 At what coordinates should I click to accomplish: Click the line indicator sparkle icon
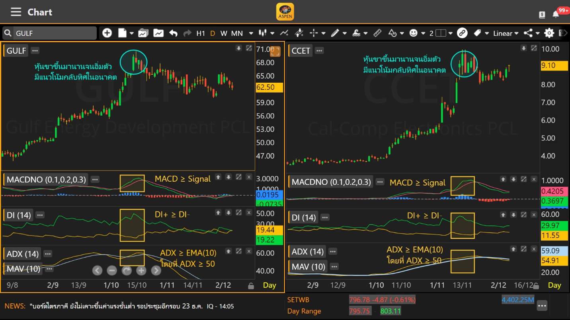(x=284, y=33)
